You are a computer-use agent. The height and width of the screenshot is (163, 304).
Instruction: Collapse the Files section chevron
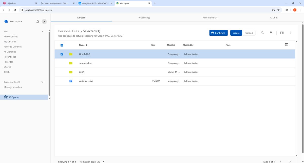(x=42, y=31)
